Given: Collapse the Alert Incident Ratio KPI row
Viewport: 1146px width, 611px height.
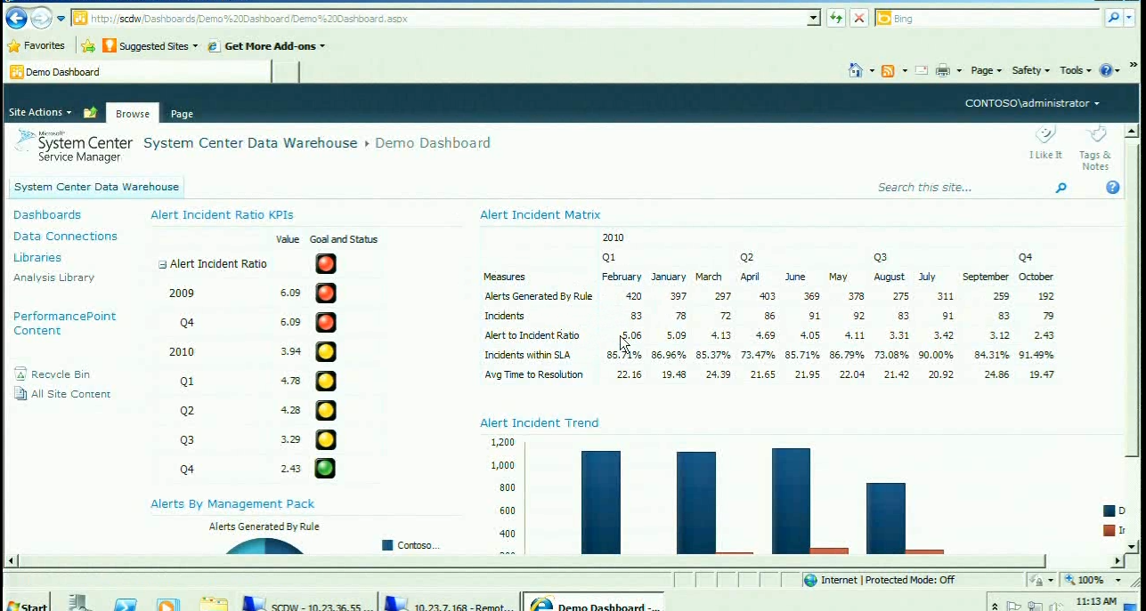Looking at the screenshot, I should coord(163,264).
